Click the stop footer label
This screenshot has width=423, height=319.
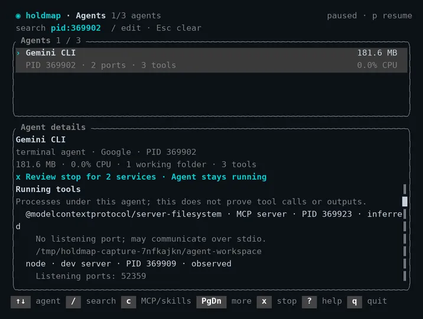tap(287, 301)
